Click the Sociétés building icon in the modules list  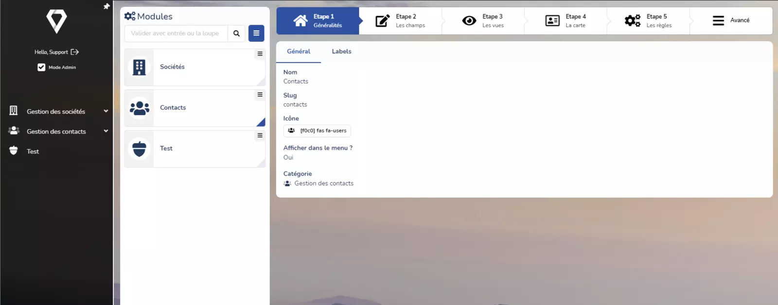click(140, 68)
